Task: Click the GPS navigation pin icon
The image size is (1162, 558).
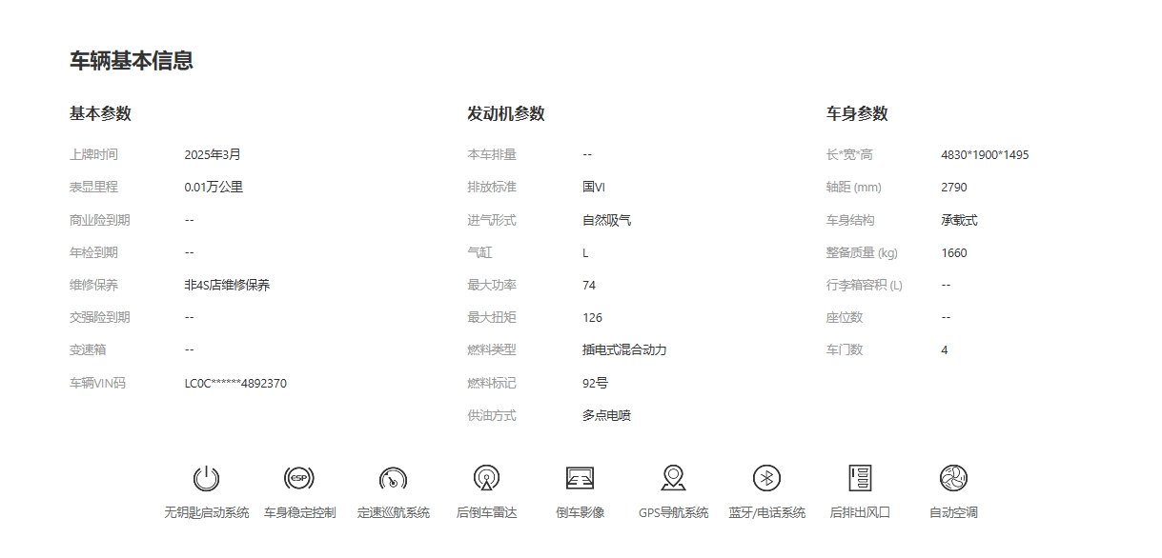Action: click(673, 478)
